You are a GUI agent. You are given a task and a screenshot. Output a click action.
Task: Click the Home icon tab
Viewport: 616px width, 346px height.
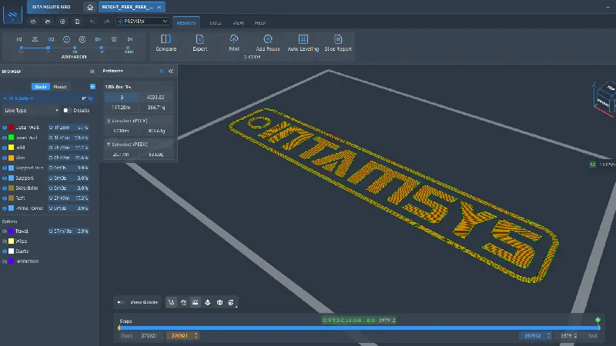coord(90,7)
